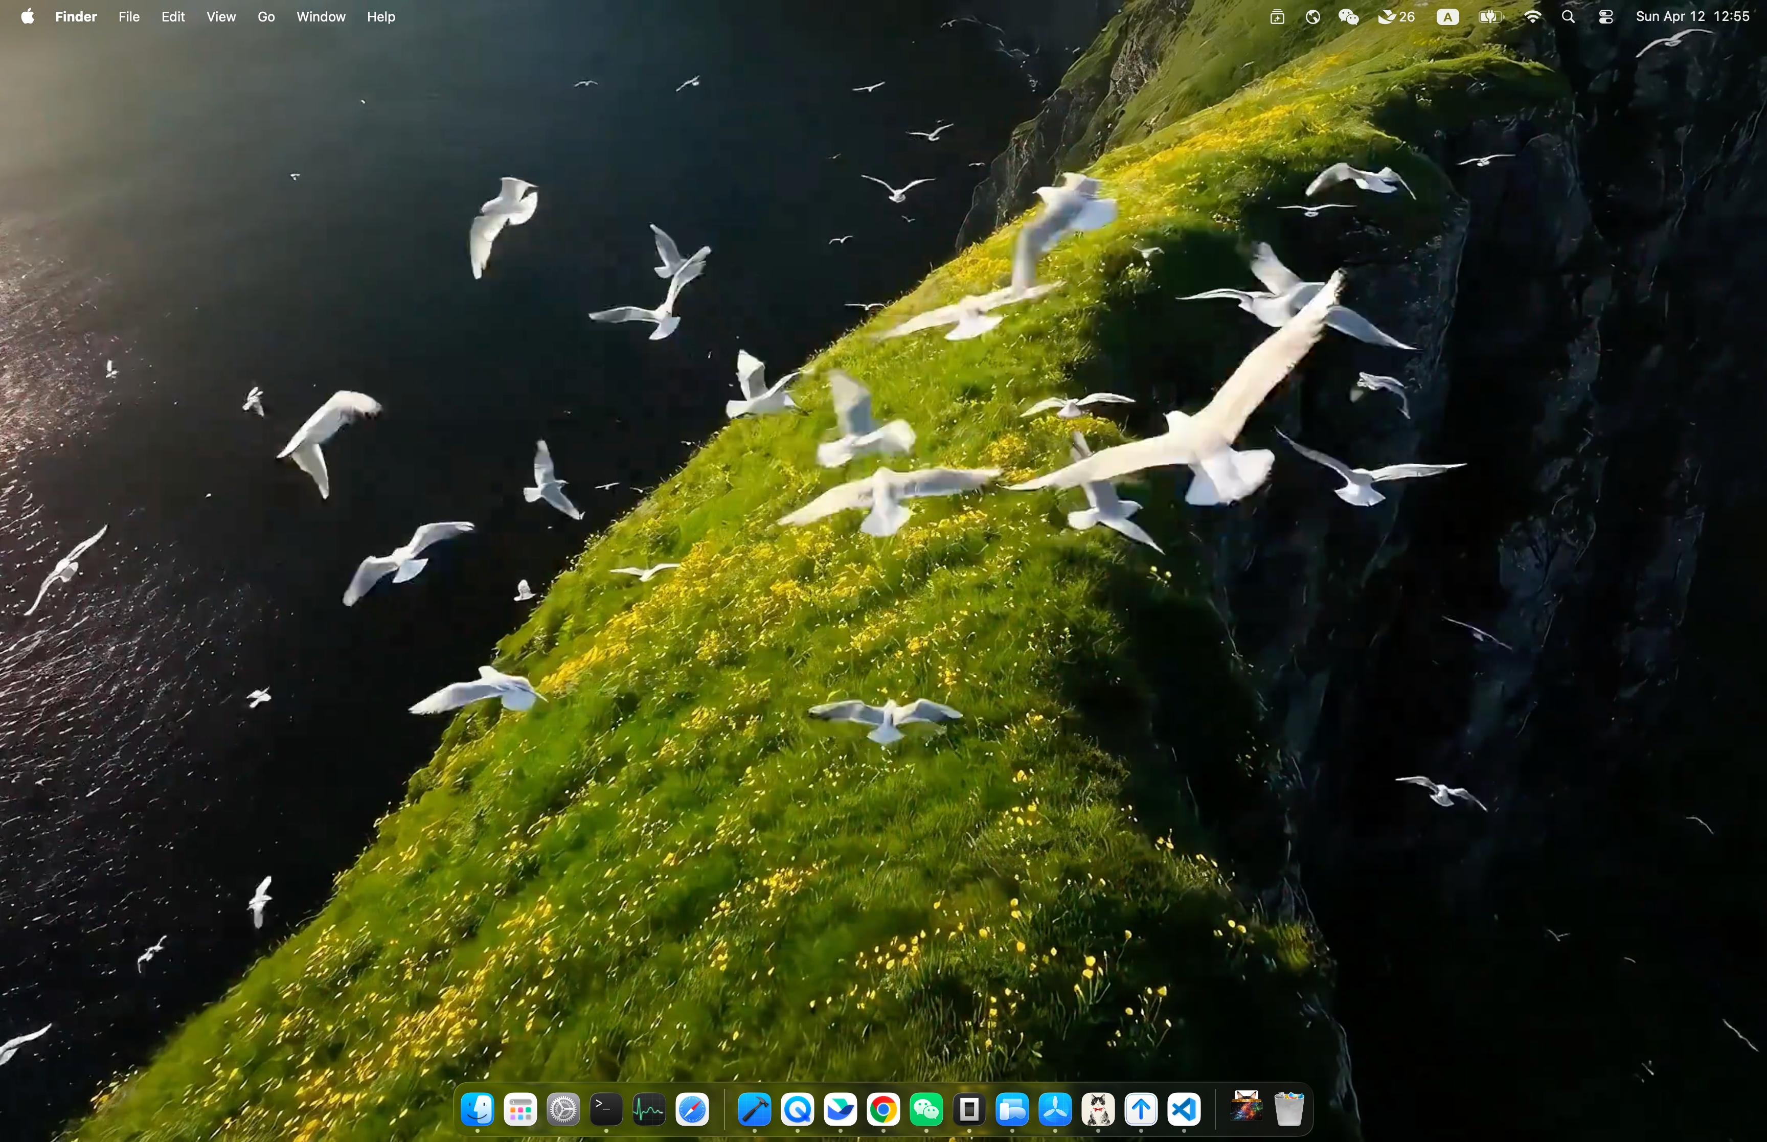Open System Settings gear icon
This screenshot has width=1767, height=1142.
click(563, 1109)
